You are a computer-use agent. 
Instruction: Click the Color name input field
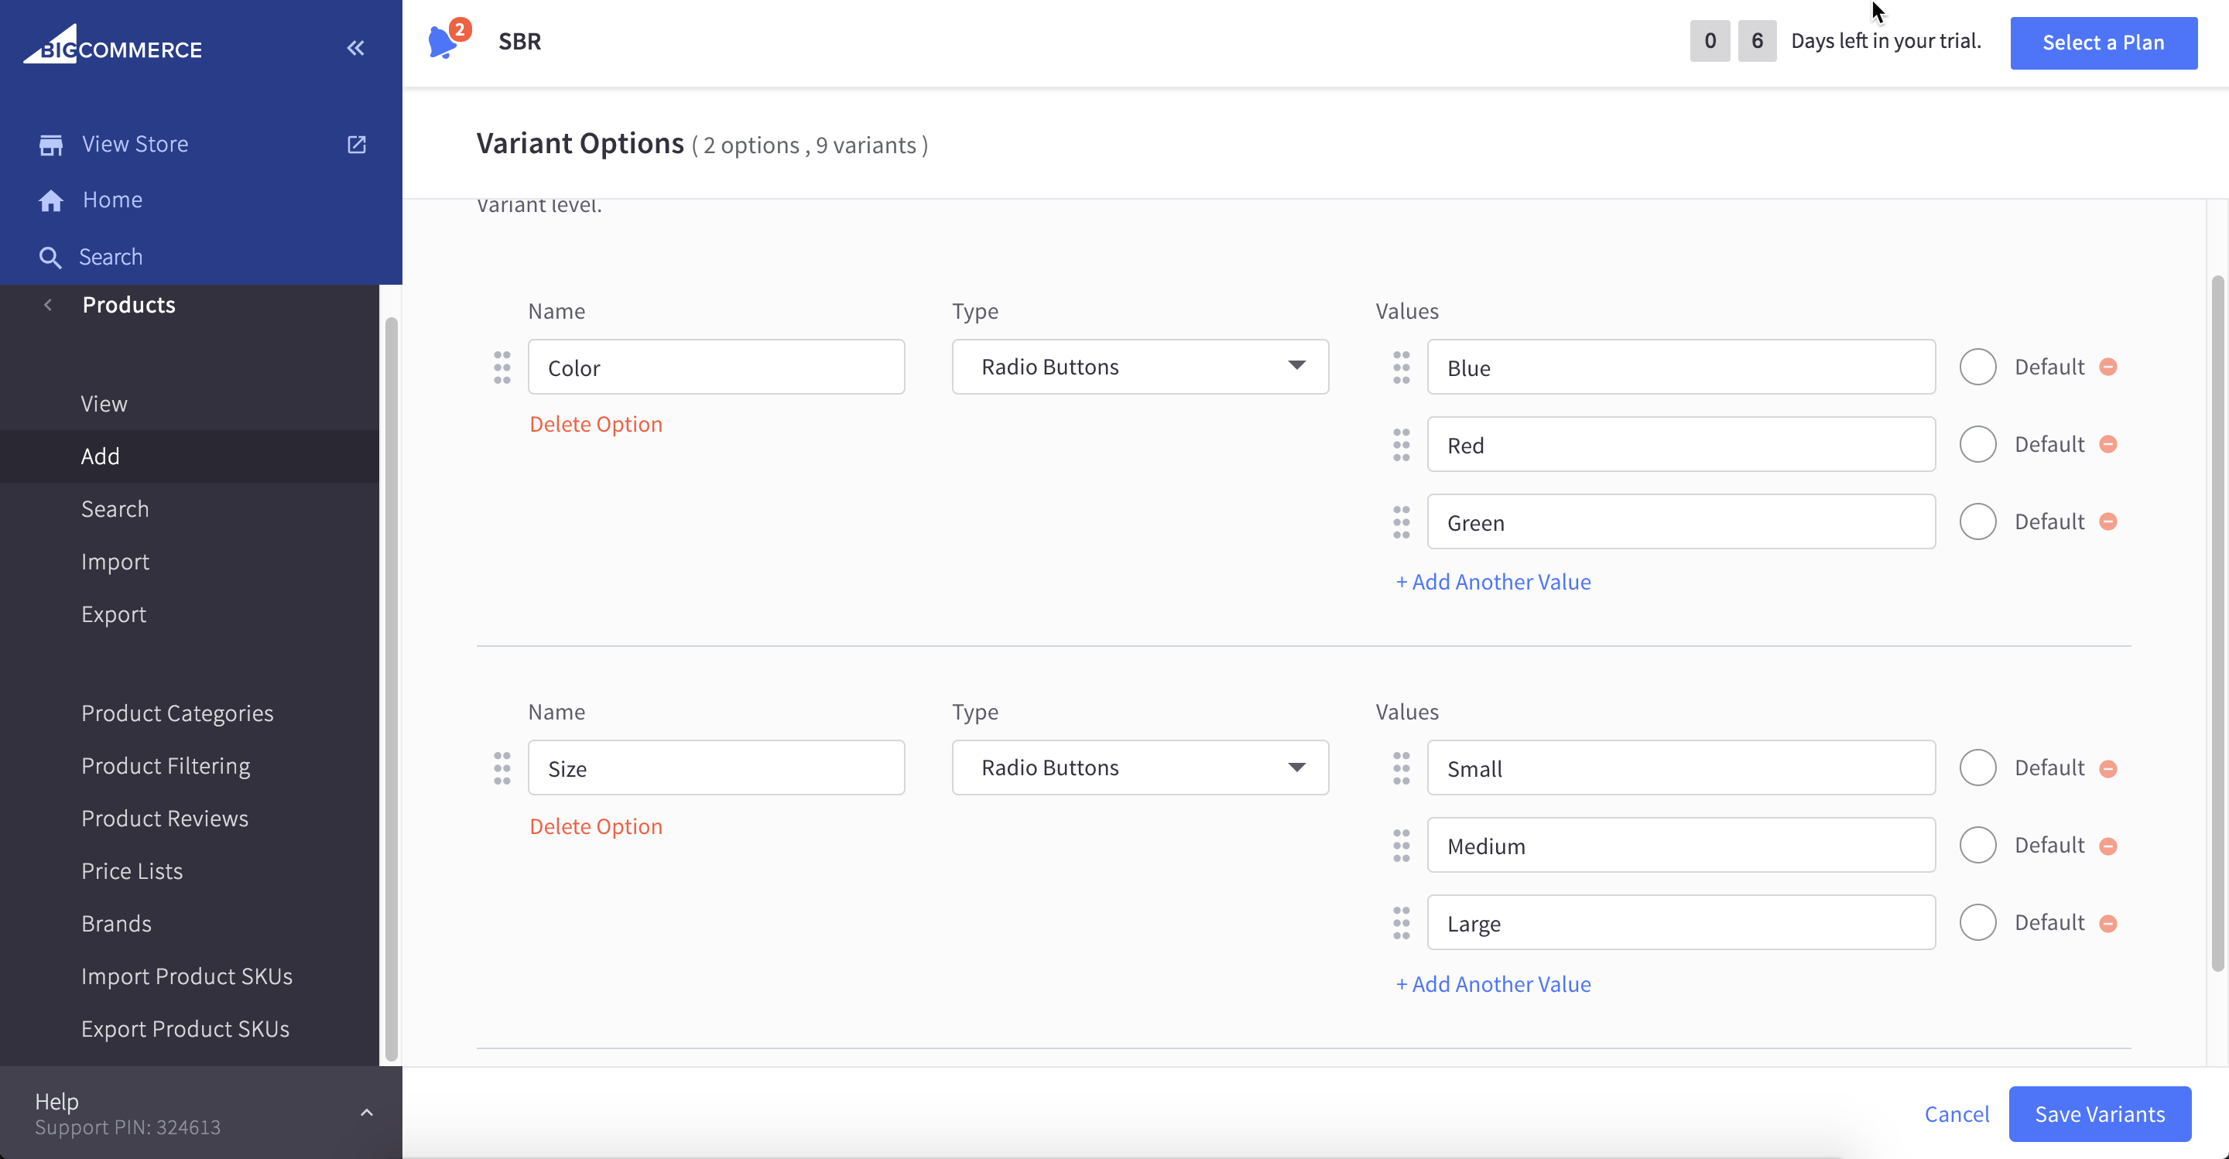click(717, 367)
